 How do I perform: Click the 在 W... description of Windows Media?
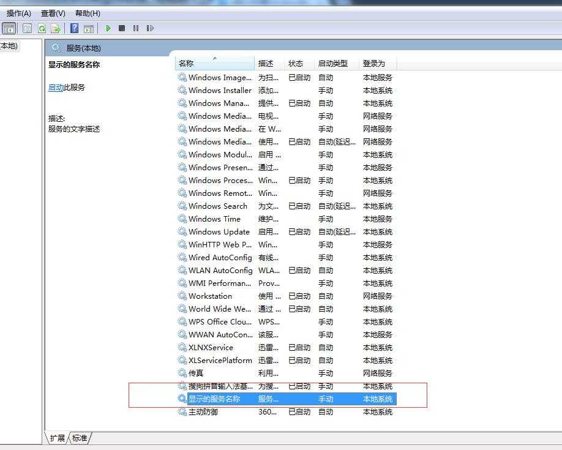269,129
